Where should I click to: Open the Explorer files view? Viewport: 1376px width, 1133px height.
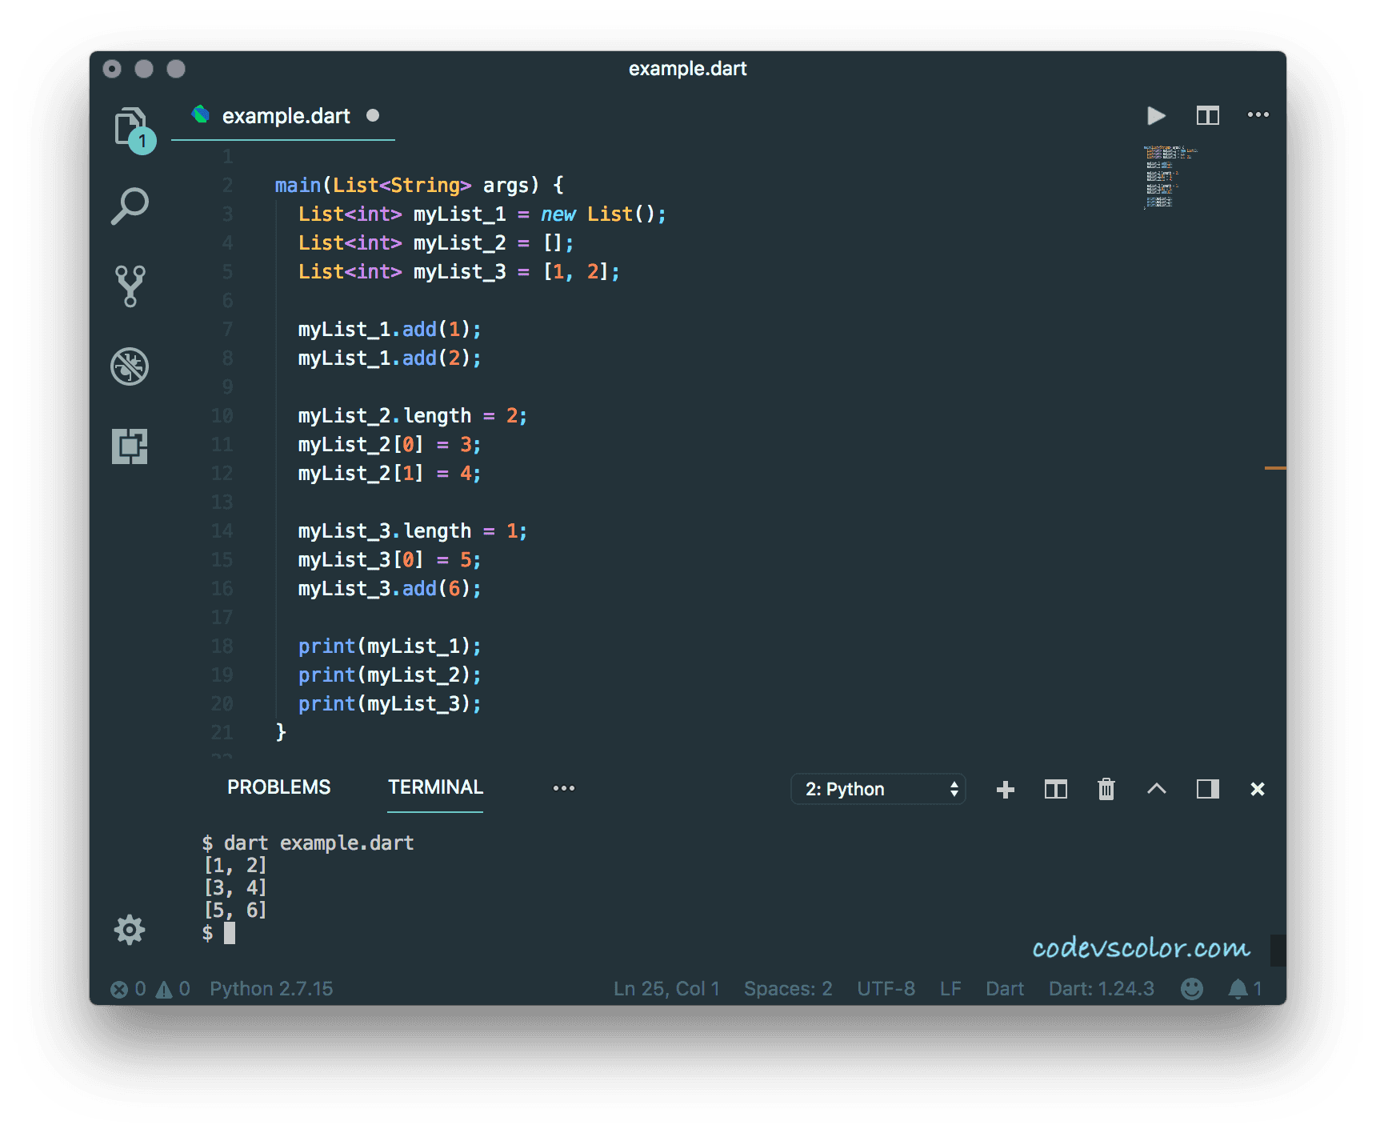[130, 128]
